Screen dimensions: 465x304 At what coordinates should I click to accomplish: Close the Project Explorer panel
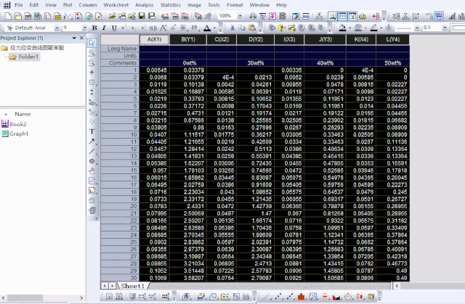pyautogui.click(x=81, y=38)
